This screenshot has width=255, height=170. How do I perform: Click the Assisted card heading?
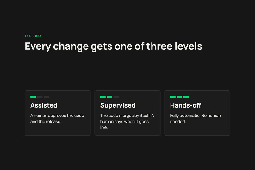click(x=44, y=105)
